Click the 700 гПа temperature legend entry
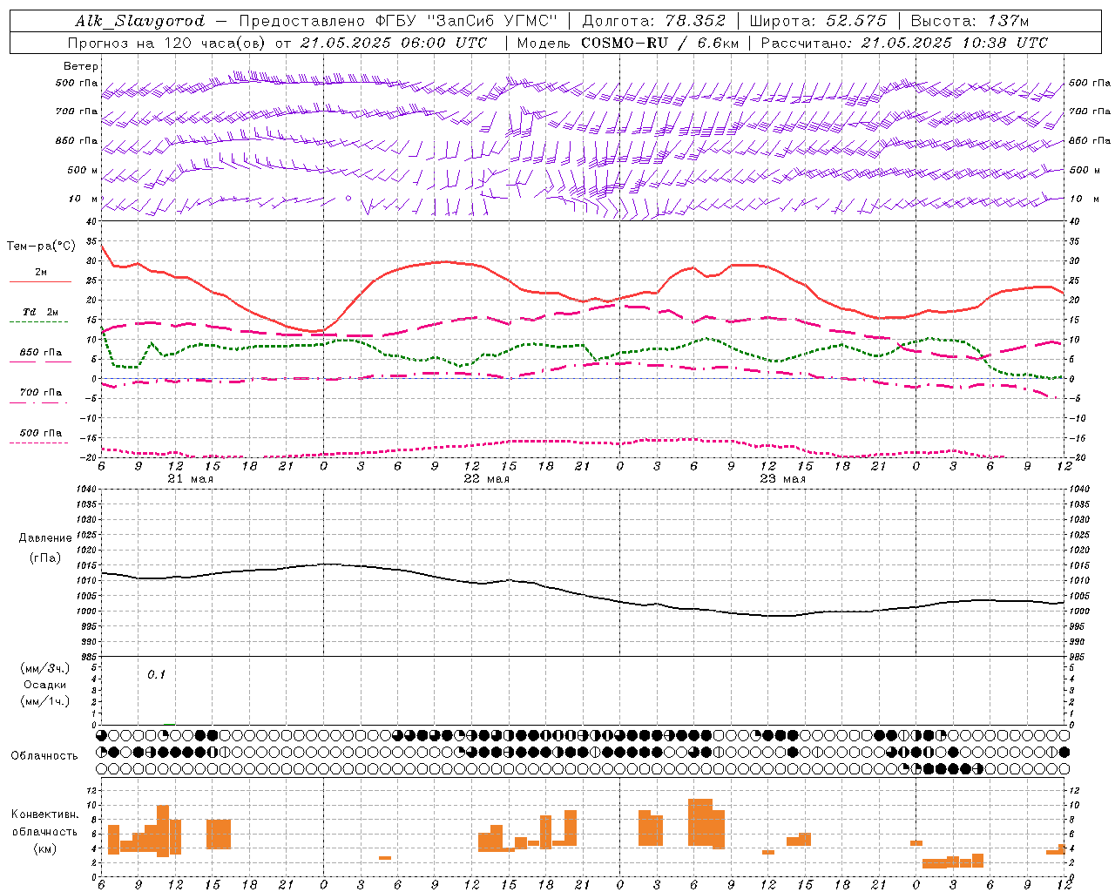This screenshot has width=1115, height=892. coord(40,395)
